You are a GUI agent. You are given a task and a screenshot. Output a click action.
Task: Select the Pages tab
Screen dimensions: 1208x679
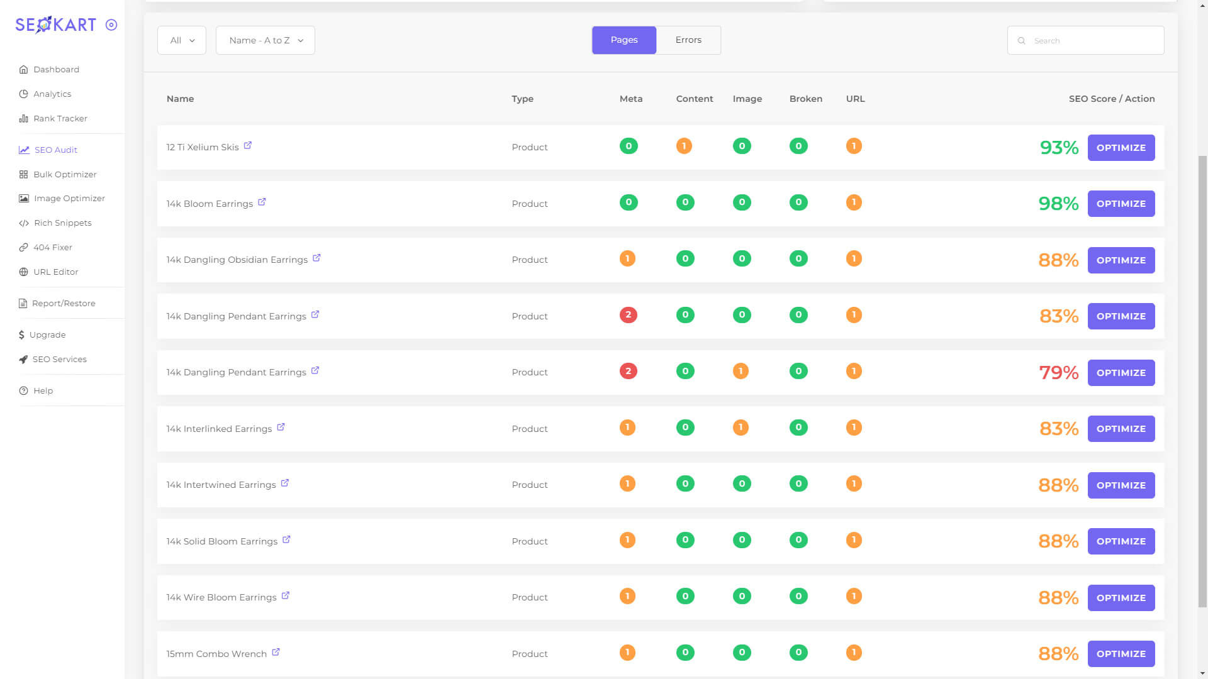(x=624, y=40)
